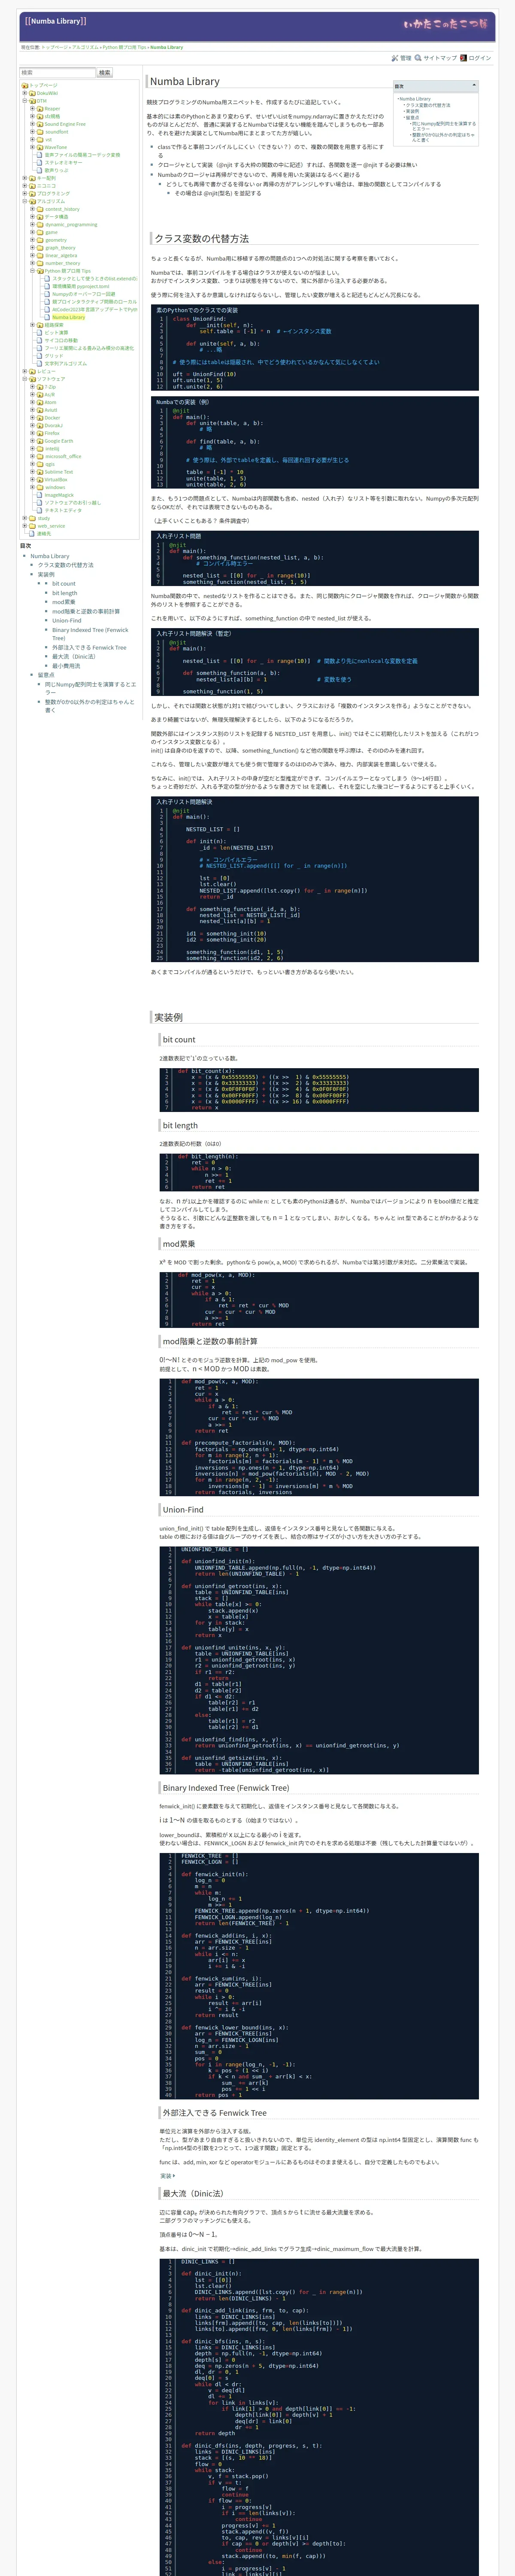The image size is (515, 2576).
Task: Click the page icon beside グリッド
Action: click(x=40, y=356)
